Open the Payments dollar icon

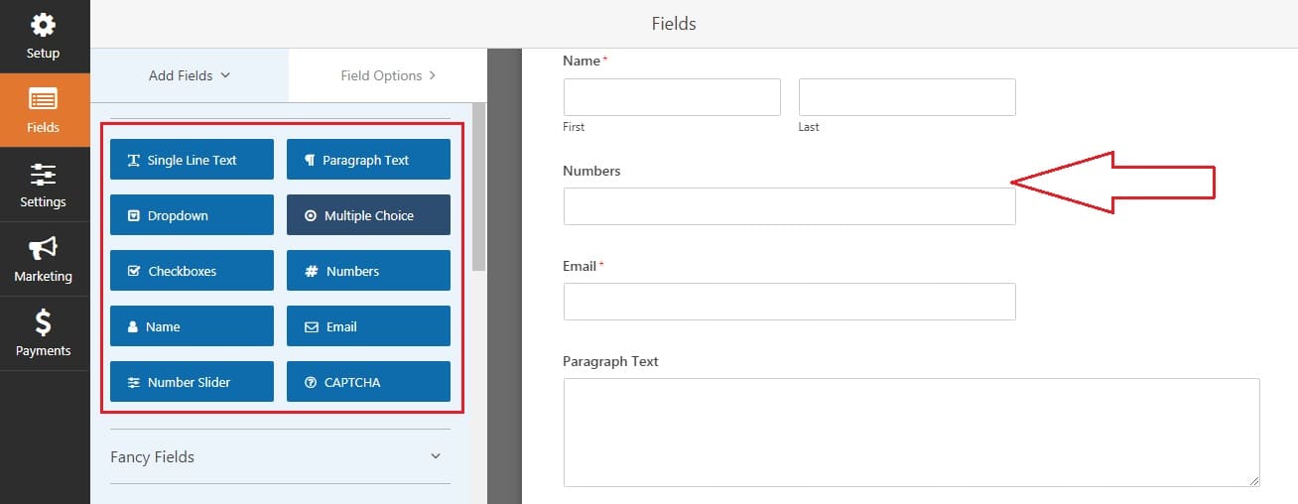pos(43,323)
